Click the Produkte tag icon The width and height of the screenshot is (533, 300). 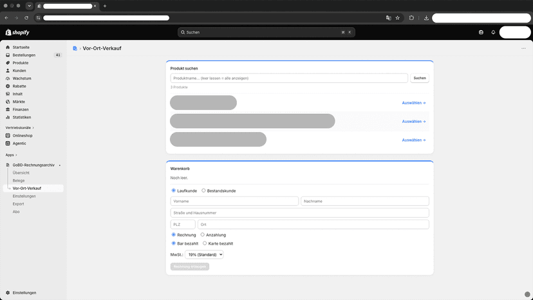[8, 63]
